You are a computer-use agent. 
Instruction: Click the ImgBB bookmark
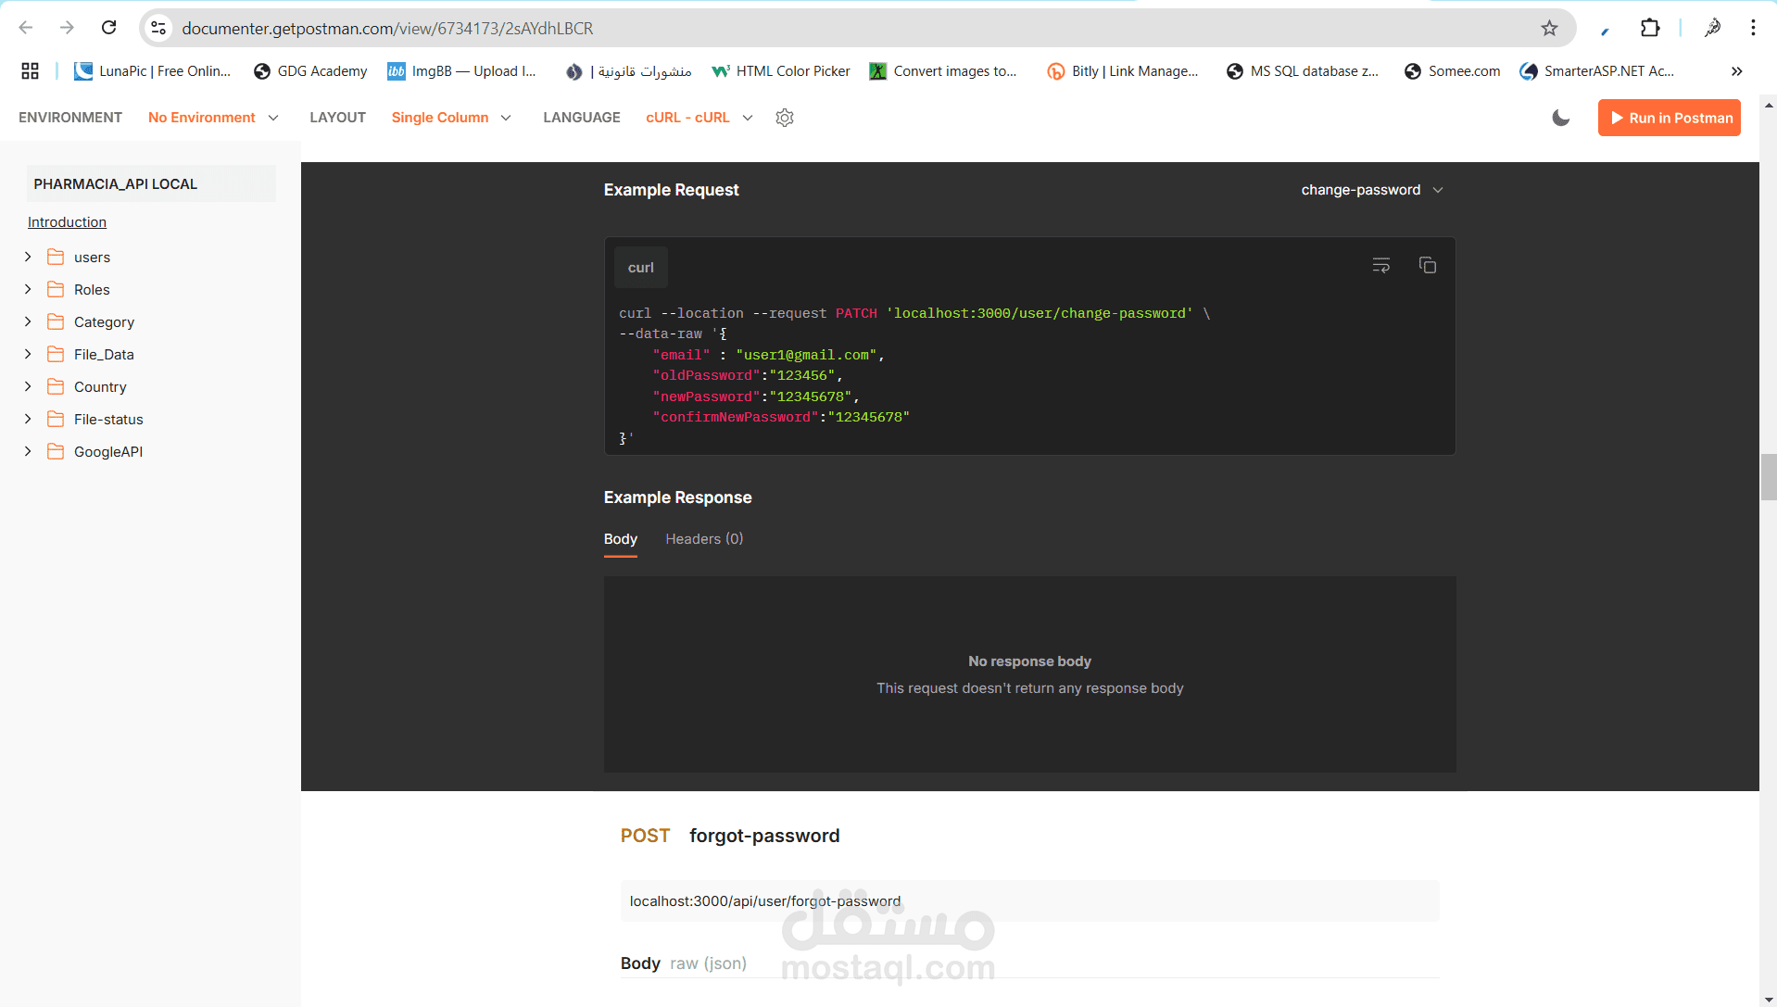pyautogui.click(x=460, y=70)
